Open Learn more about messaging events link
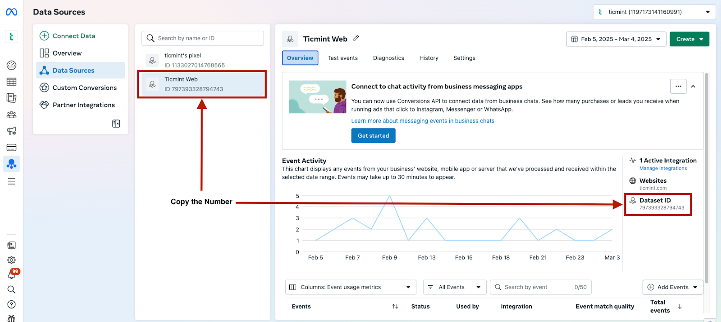The width and height of the screenshot is (721, 322). click(x=423, y=121)
